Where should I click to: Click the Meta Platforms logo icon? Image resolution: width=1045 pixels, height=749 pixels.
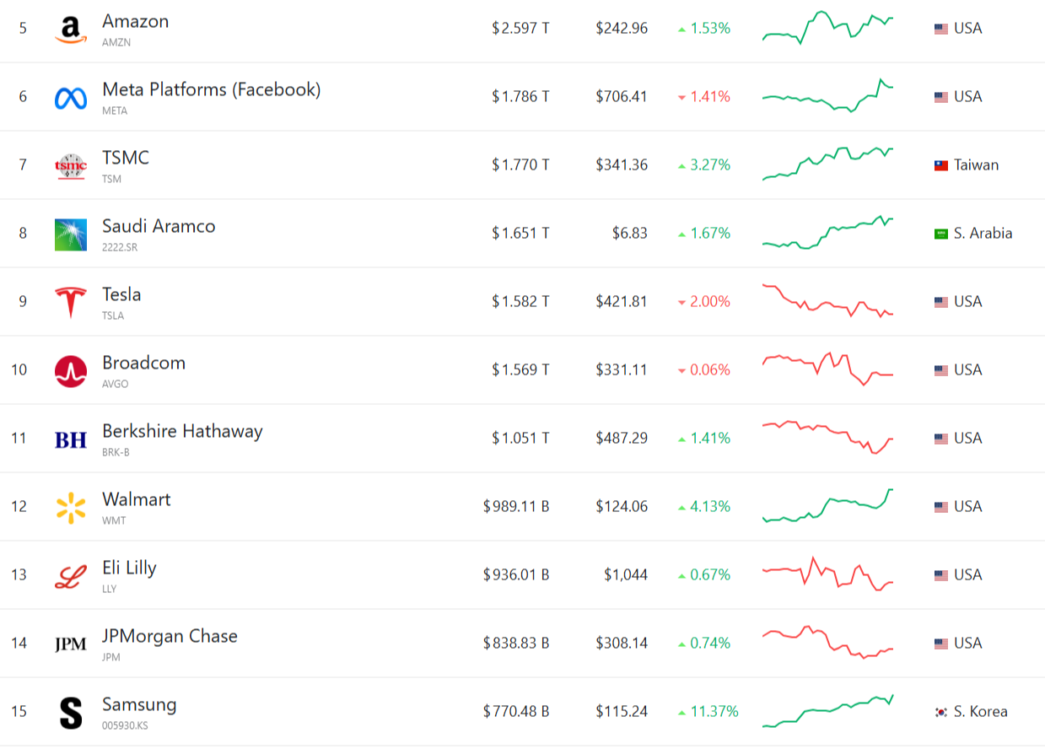[x=71, y=98]
